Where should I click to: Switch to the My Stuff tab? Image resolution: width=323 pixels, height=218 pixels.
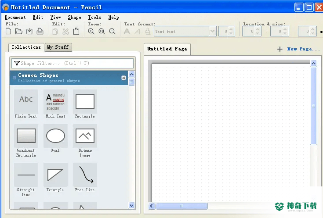click(58, 47)
